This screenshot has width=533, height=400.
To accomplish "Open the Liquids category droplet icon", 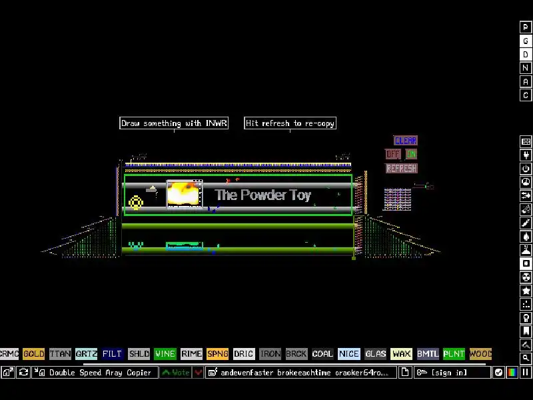I will point(526,237).
